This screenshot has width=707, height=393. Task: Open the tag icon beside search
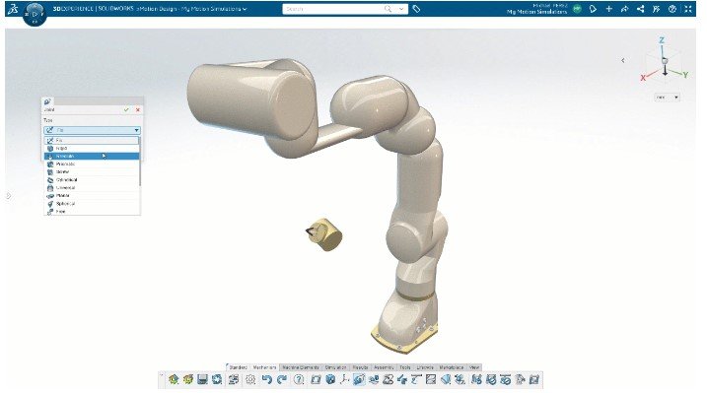coord(417,9)
